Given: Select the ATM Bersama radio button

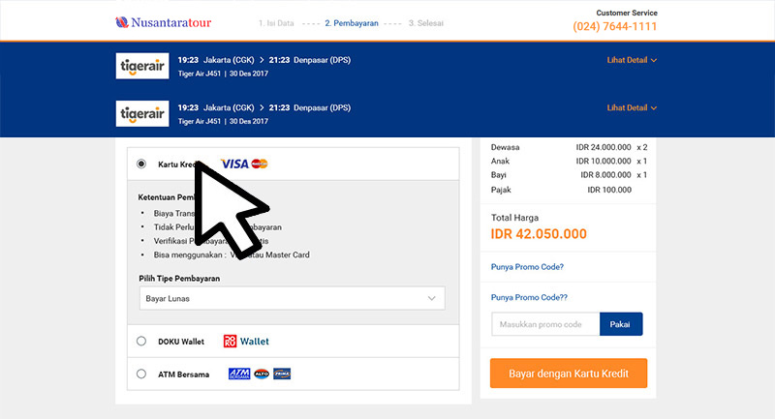Looking at the screenshot, I should tap(141, 374).
